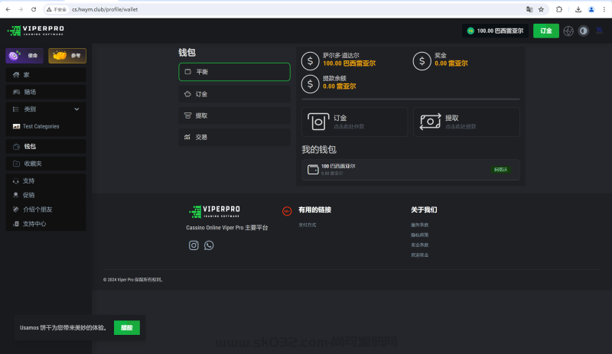The image size is (612, 354).
Task: Select the 交易 transactions wallet tab
Action: pyautogui.click(x=234, y=137)
